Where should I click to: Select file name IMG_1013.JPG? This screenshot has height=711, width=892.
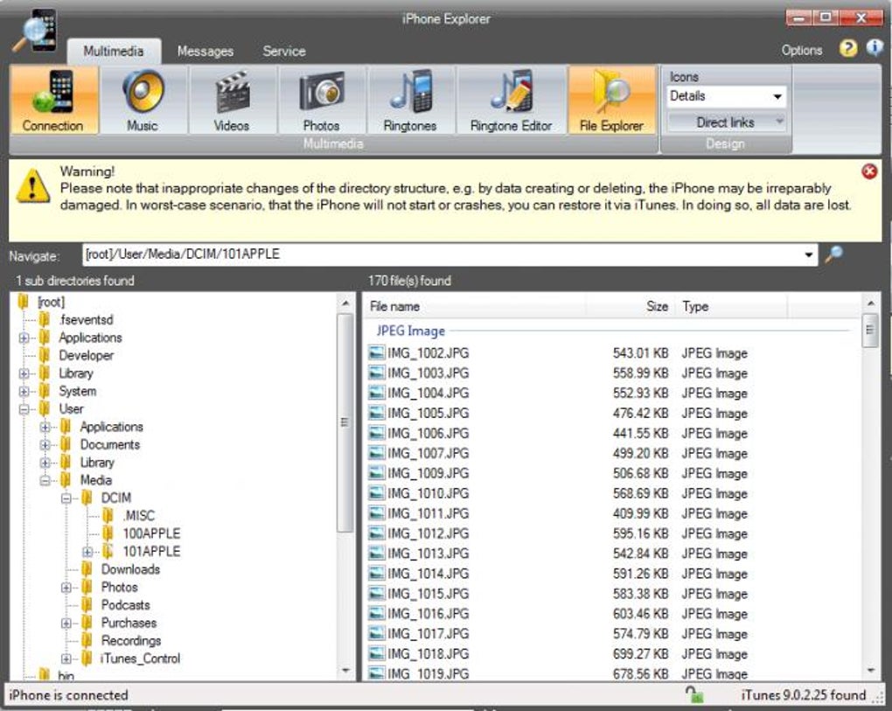(x=429, y=554)
